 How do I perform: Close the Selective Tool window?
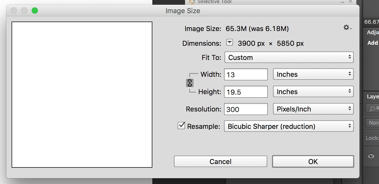tap(350, 2)
